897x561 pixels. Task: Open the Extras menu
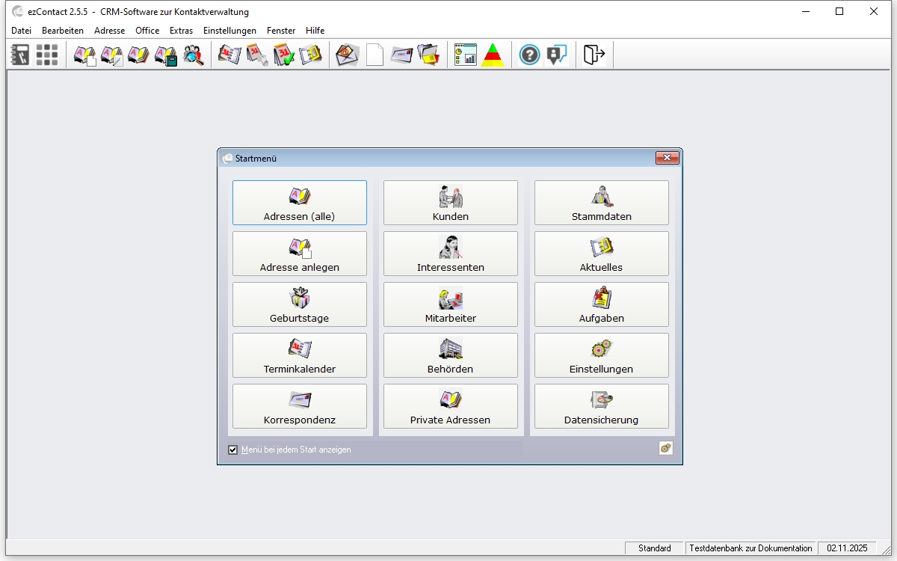(181, 31)
